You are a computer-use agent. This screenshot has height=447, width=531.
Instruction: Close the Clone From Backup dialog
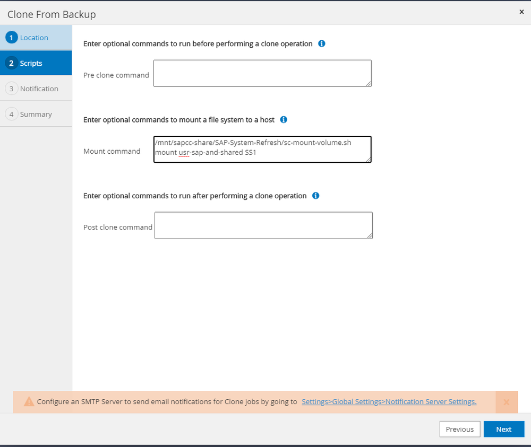[x=521, y=12]
